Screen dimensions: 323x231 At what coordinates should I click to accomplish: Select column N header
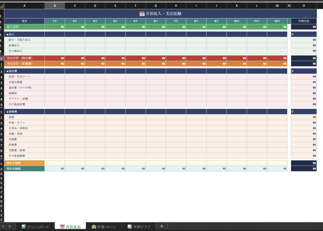click(x=289, y=6)
